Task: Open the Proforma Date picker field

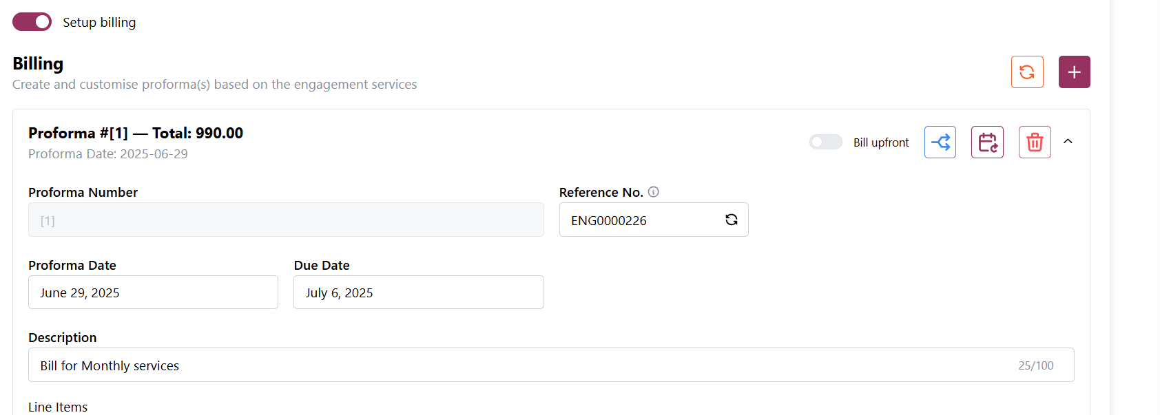Action: (153, 292)
